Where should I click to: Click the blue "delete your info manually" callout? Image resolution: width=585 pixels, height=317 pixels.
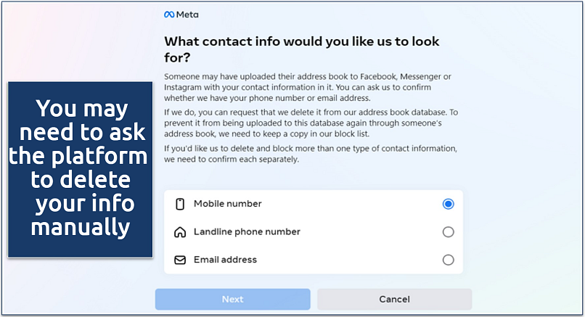81,170
